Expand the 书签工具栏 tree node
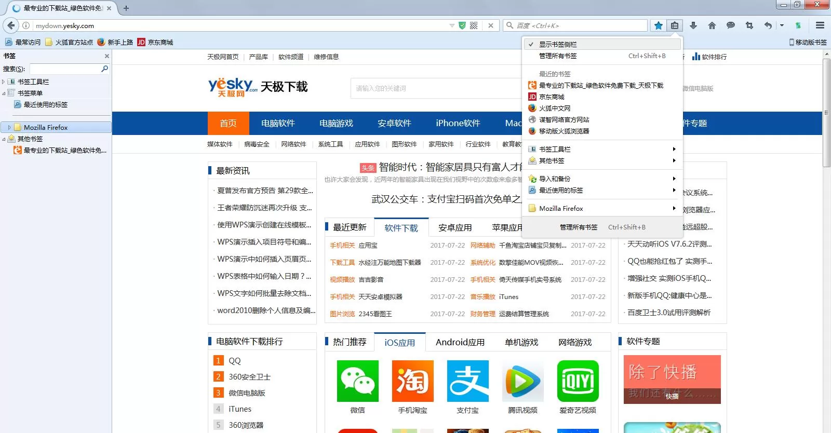 pos(4,82)
